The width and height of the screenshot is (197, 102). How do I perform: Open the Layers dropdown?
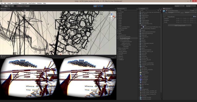pos(179,6)
